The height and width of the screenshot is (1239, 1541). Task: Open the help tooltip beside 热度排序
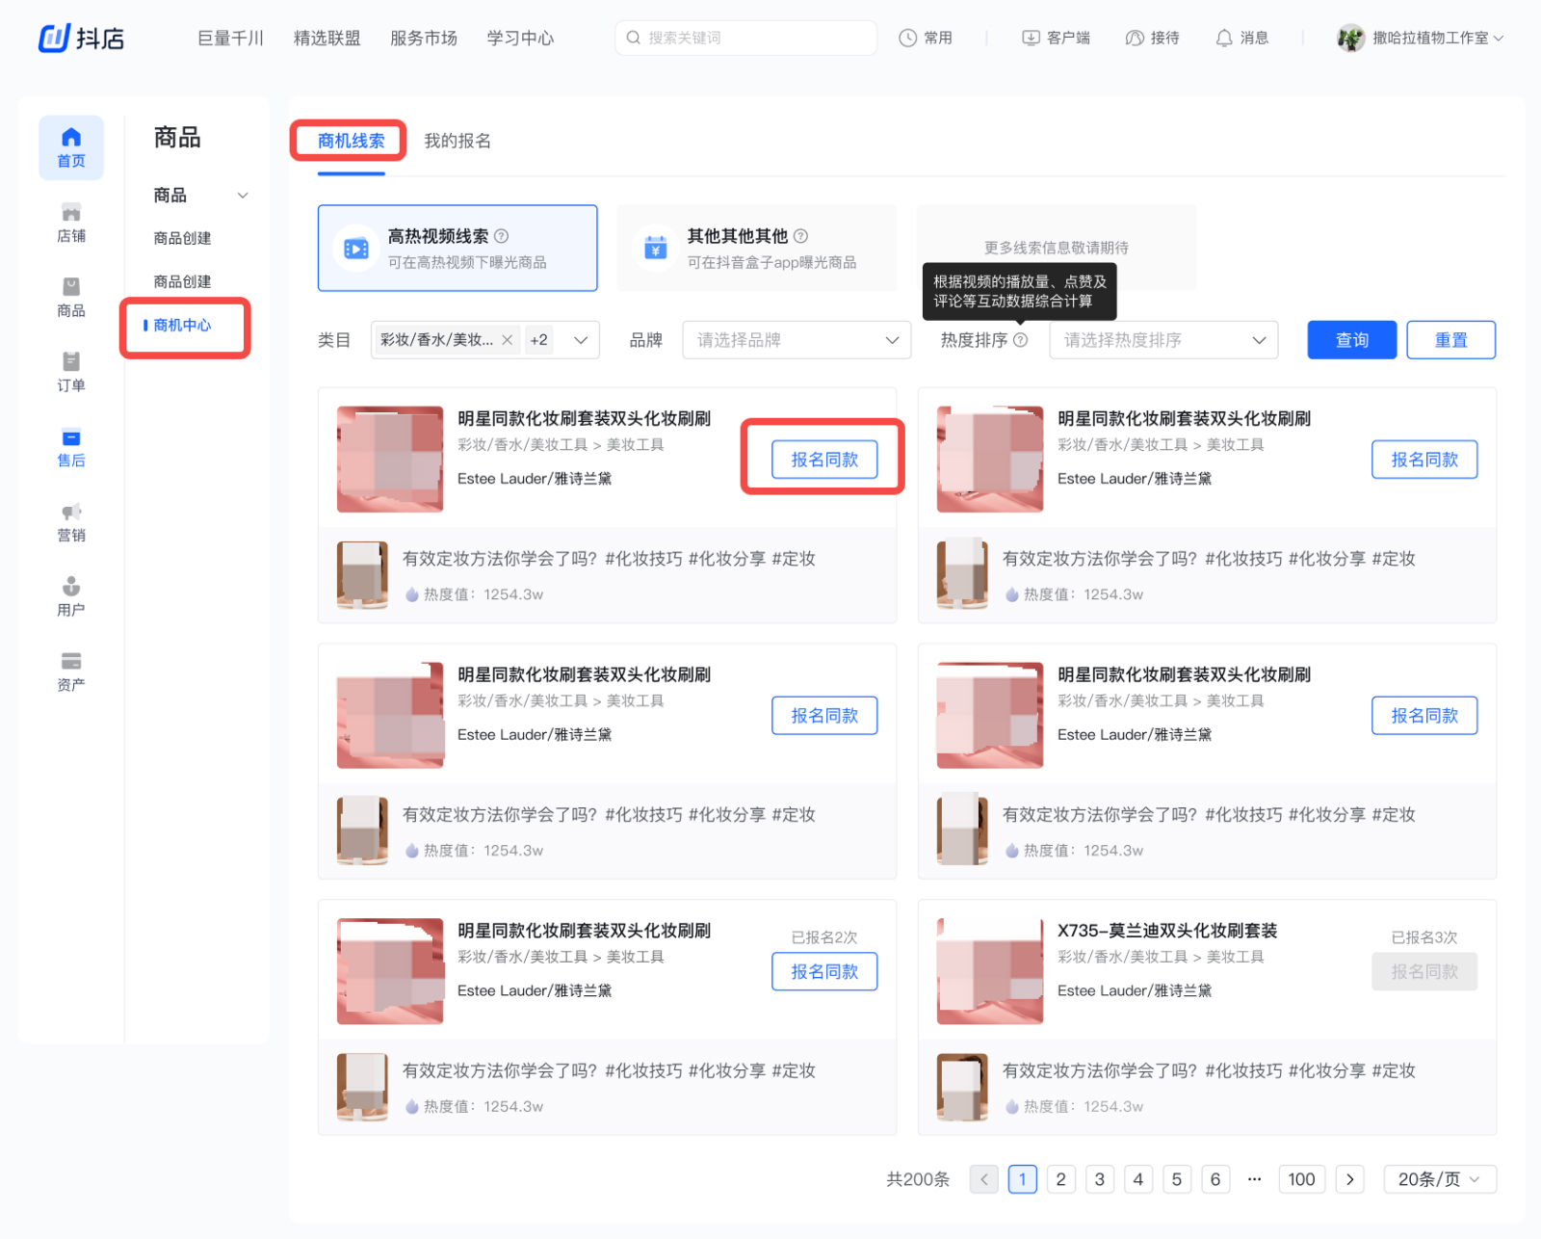tap(1022, 340)
